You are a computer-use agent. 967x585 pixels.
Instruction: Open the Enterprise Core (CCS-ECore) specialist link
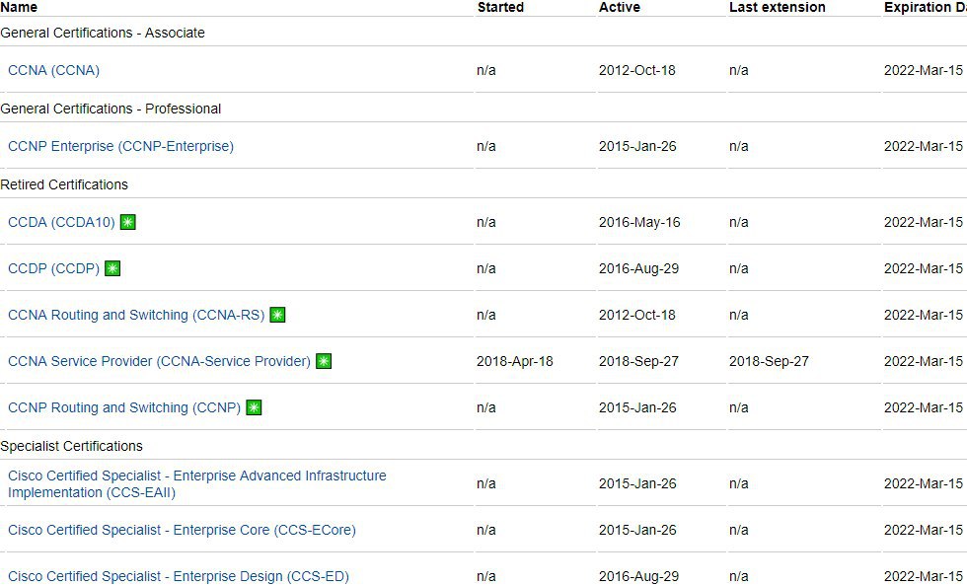coord(182,530)
